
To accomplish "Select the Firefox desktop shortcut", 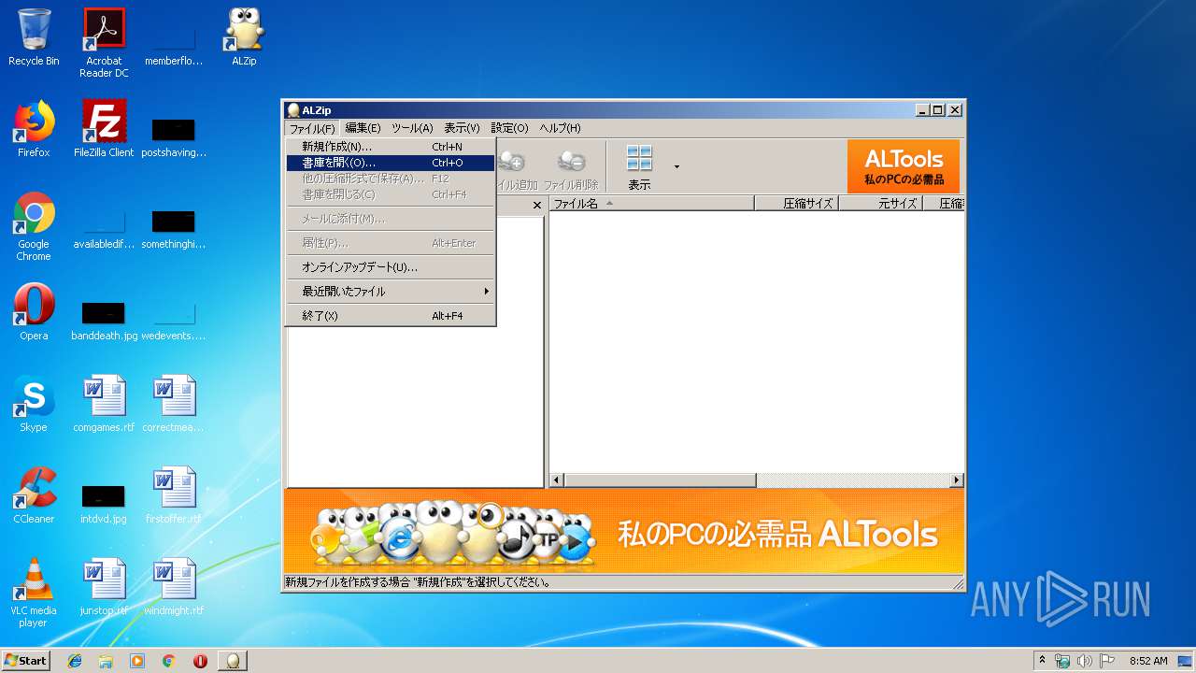I will pos(34,130).
